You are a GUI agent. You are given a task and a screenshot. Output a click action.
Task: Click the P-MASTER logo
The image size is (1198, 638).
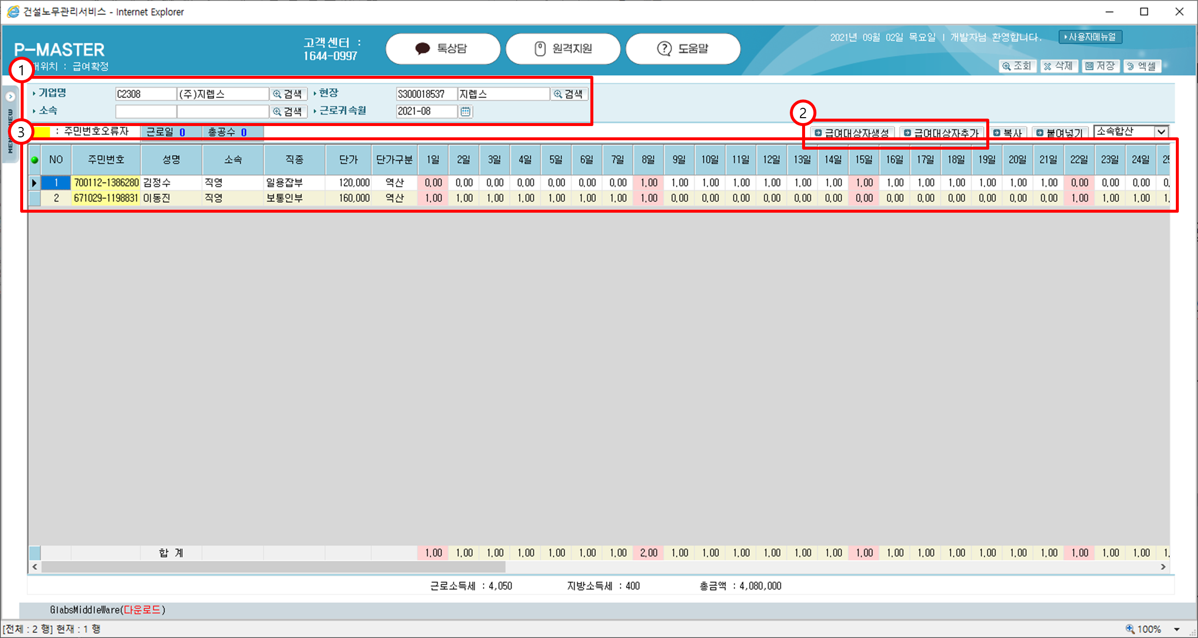pyautogui.click(x=59, y=50)
